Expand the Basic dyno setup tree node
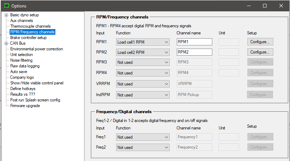 point(6,15)
